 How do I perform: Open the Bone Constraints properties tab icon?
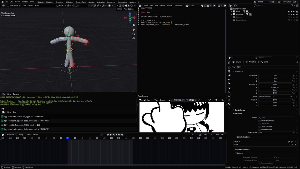pyautogui.click(x=229, y=108)
